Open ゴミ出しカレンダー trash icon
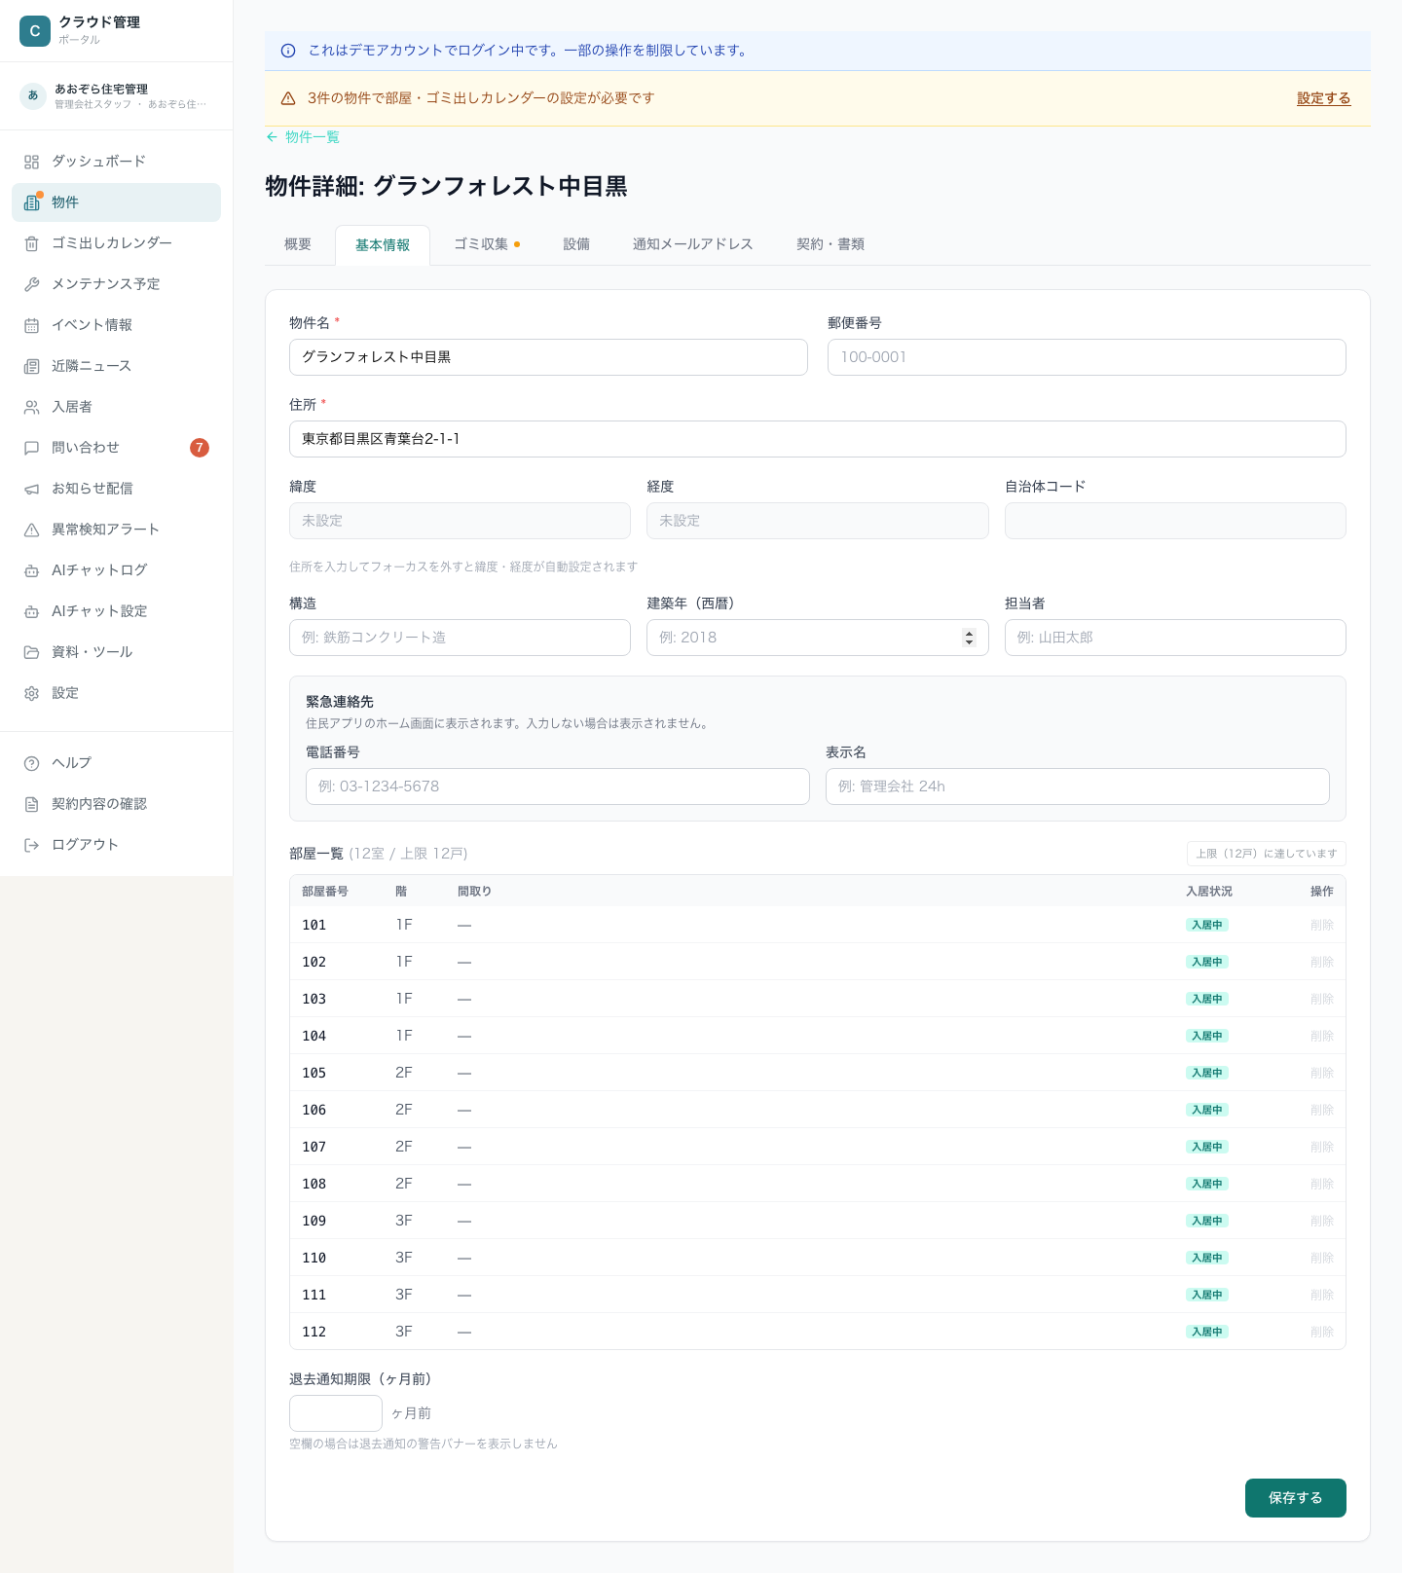 pyautogui.click(x=32, y=243)
